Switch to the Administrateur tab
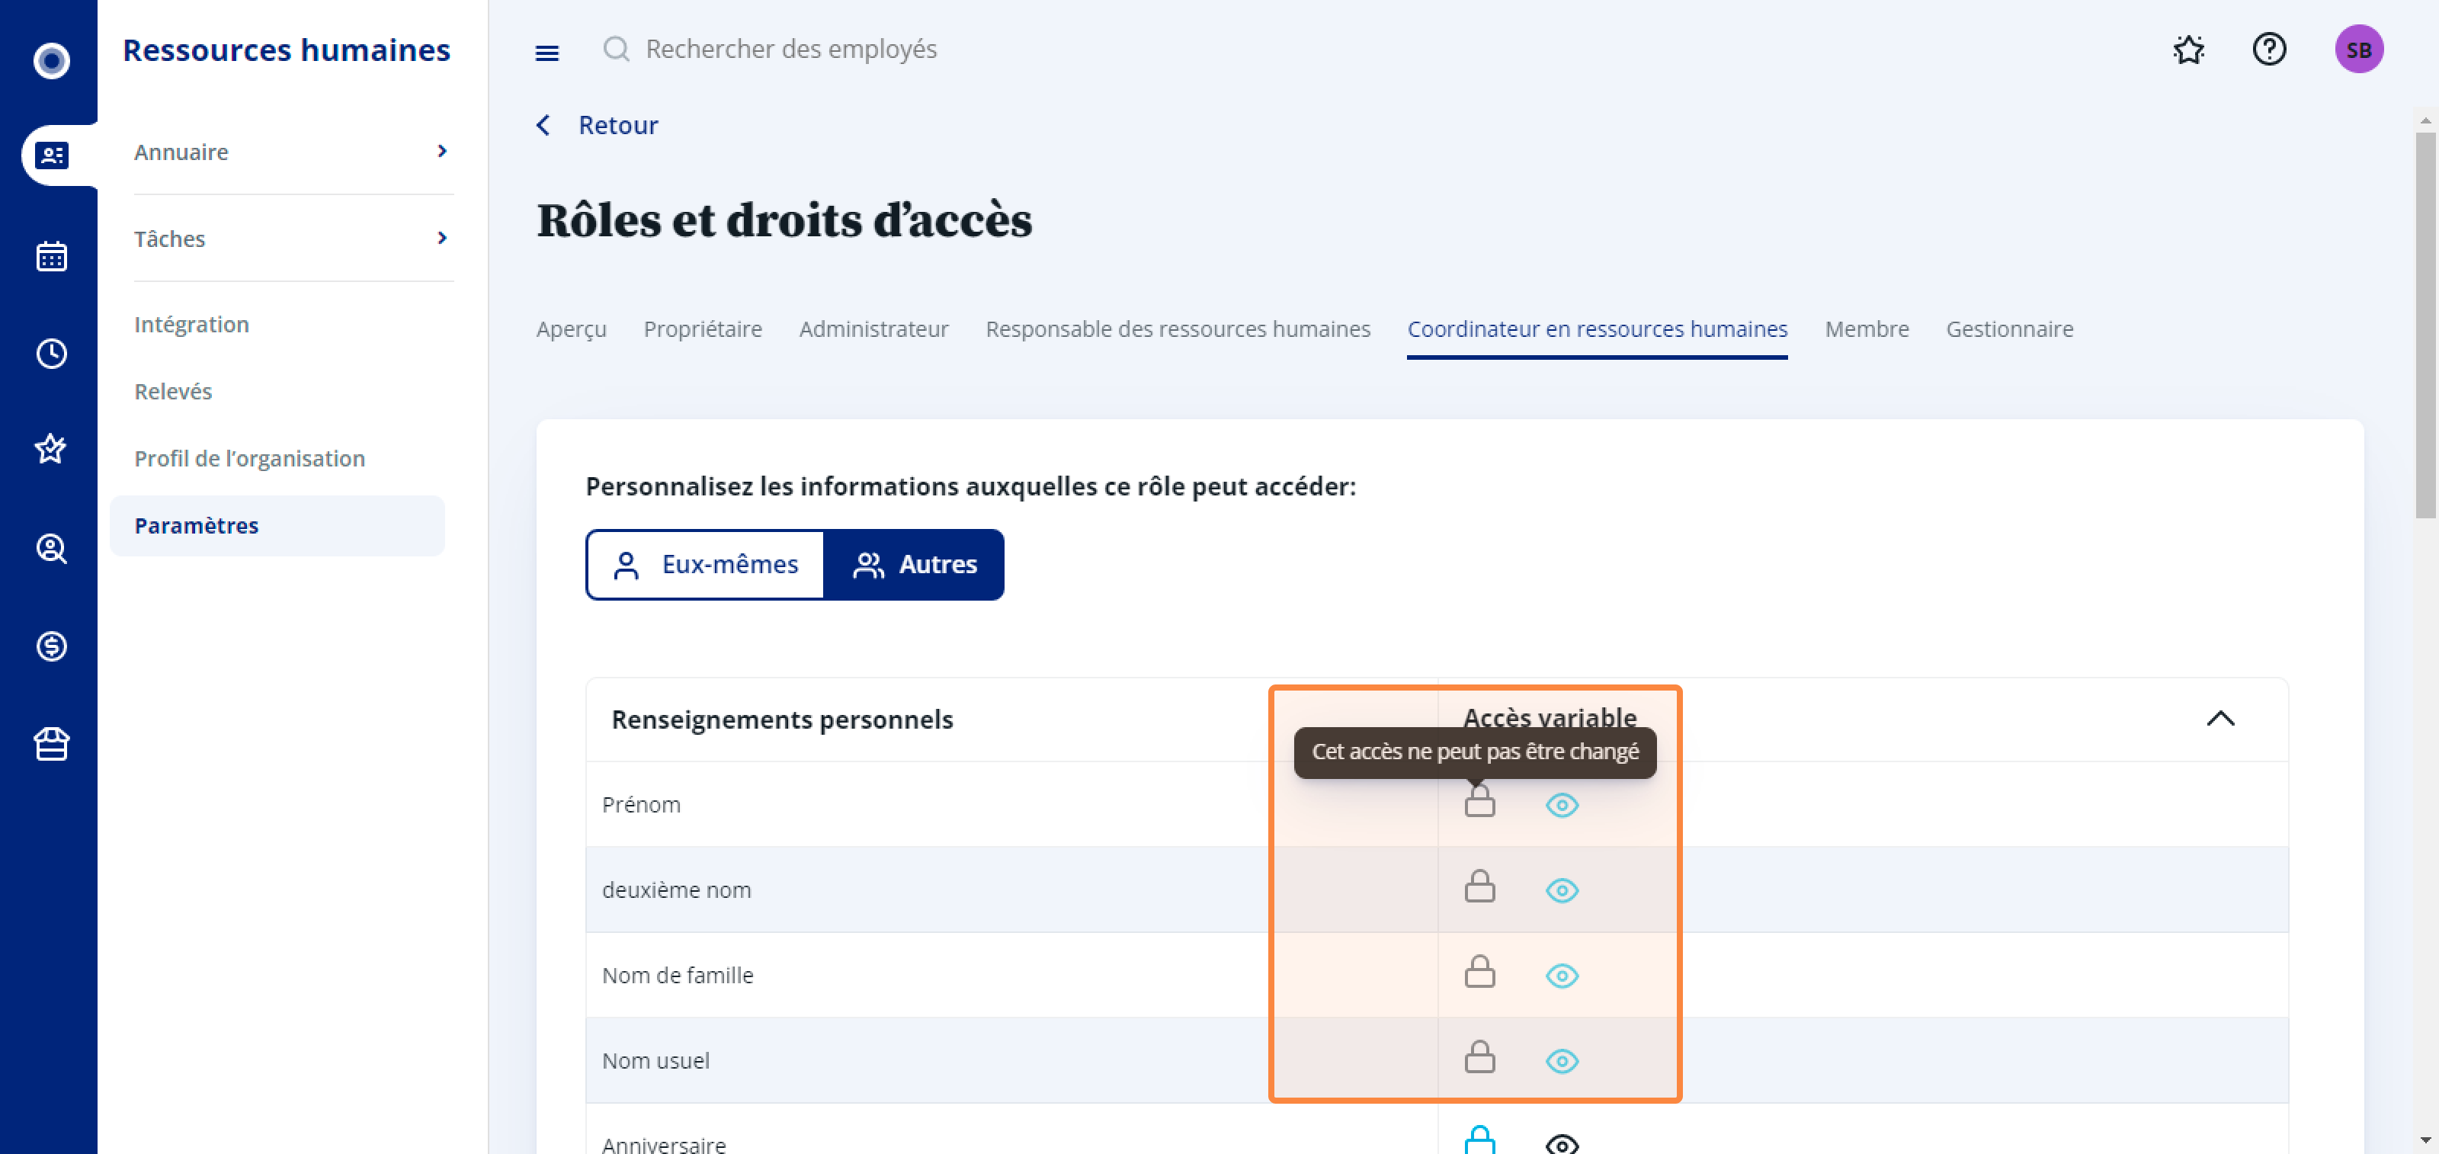 click(873, 329)
